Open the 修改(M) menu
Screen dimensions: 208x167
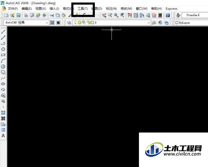[x=126, y=9]
